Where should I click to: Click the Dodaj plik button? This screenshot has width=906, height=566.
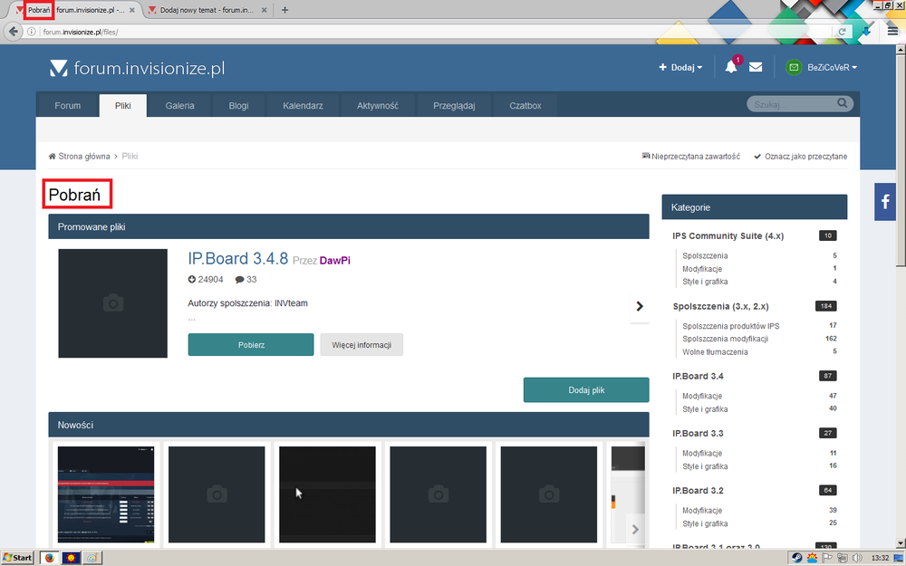pos(586,390)
